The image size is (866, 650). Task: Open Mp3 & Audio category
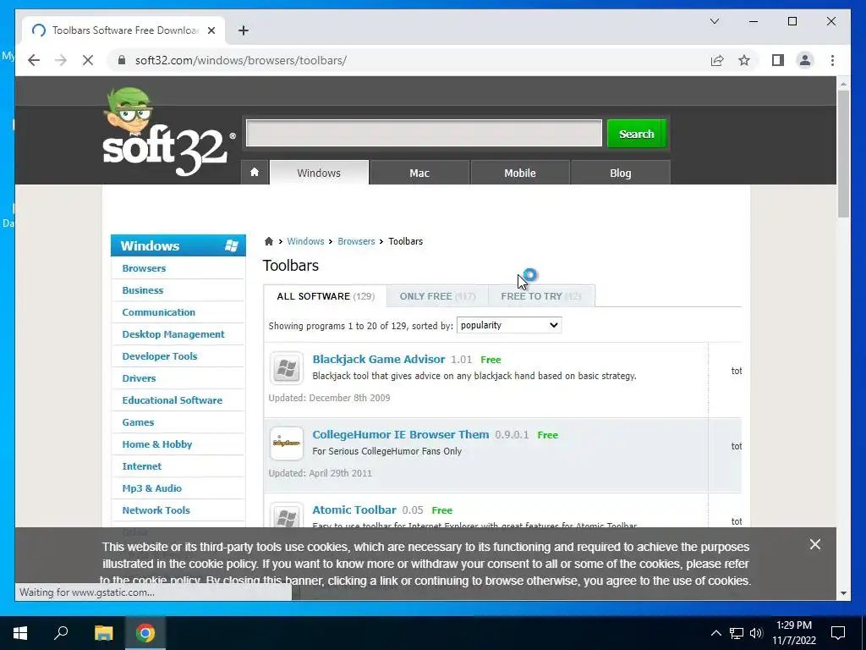152,488
